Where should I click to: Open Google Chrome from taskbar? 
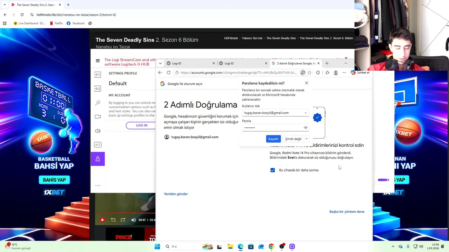click(271, 247)
